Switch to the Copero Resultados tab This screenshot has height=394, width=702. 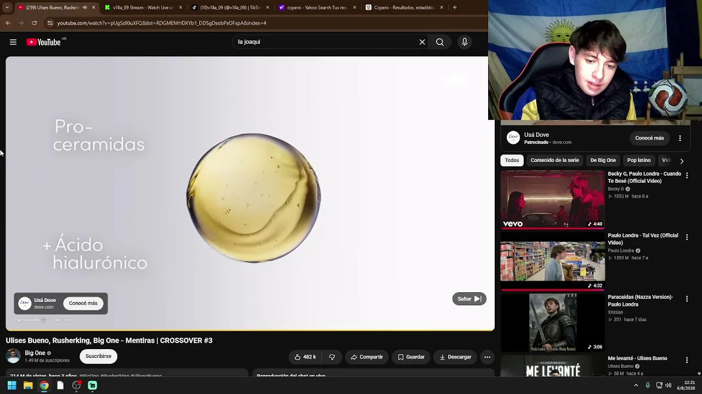[404, 8]
